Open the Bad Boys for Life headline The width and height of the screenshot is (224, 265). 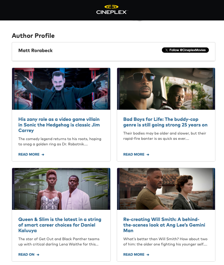click(x=165, y=122)
